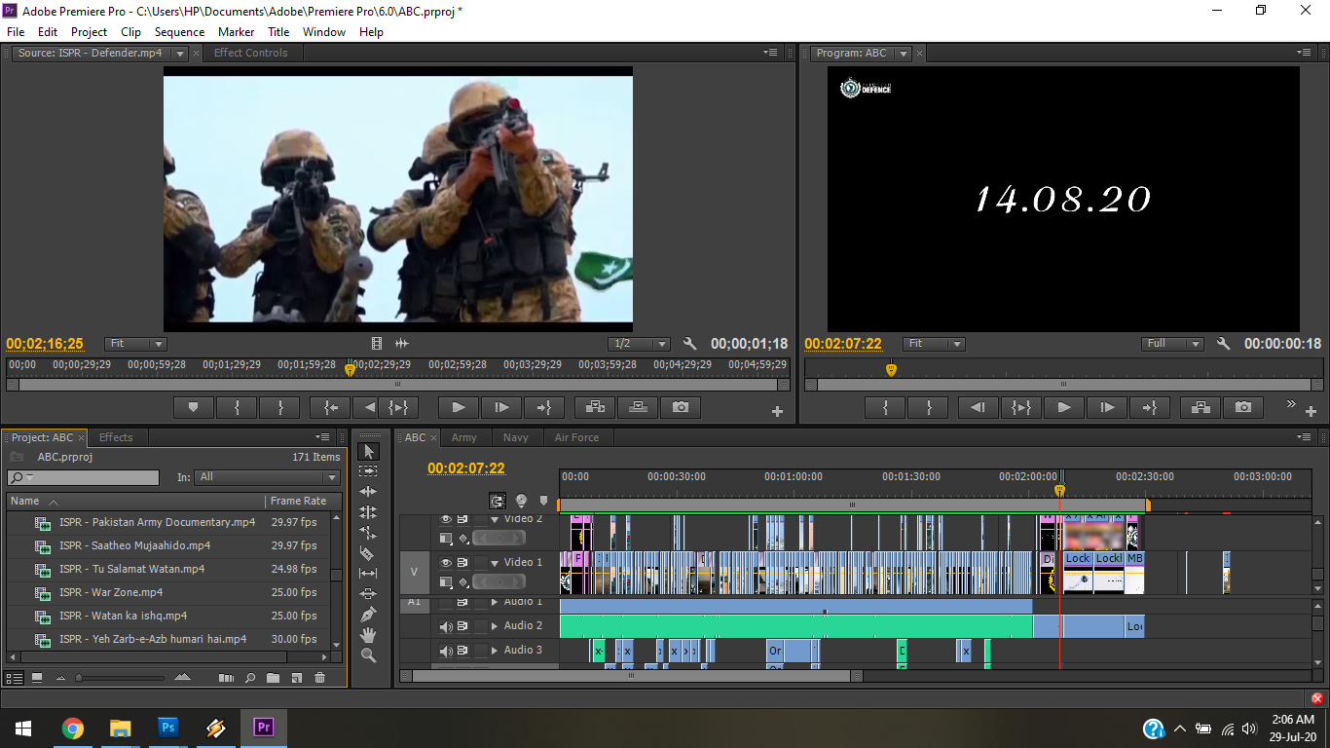Open Program monitor settings wrench
The height and width of the screenshot is (748, 1330).
click(1224, 344)
